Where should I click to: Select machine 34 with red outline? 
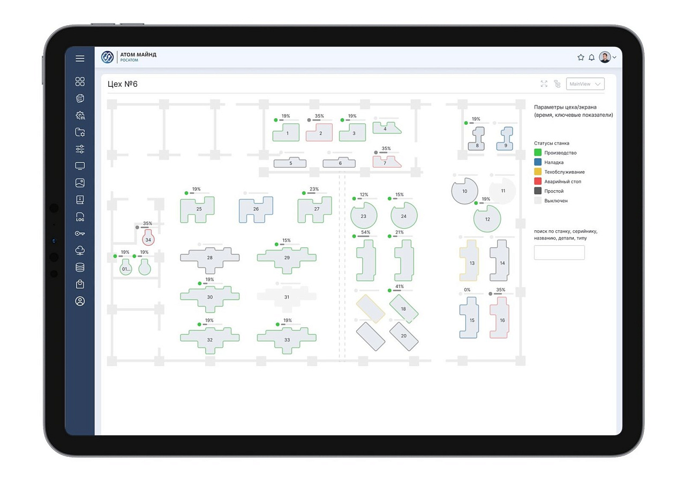tap(148, 238)
